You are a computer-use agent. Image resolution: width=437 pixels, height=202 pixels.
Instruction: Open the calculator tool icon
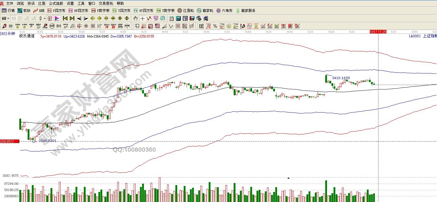[178, 18]
